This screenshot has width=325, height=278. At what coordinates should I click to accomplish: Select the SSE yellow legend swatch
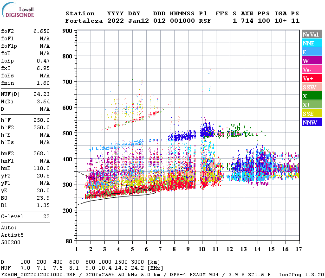[312, 114]
